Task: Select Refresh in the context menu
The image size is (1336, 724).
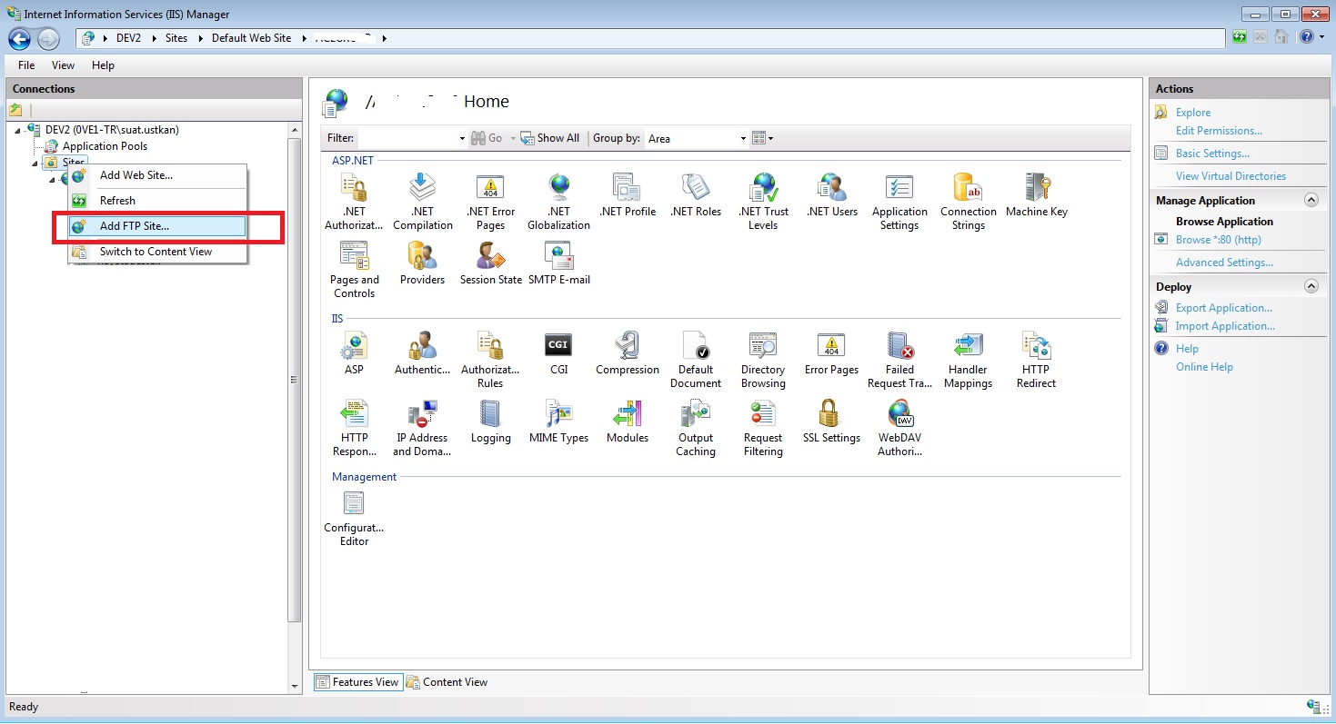Action: (157, 201)
